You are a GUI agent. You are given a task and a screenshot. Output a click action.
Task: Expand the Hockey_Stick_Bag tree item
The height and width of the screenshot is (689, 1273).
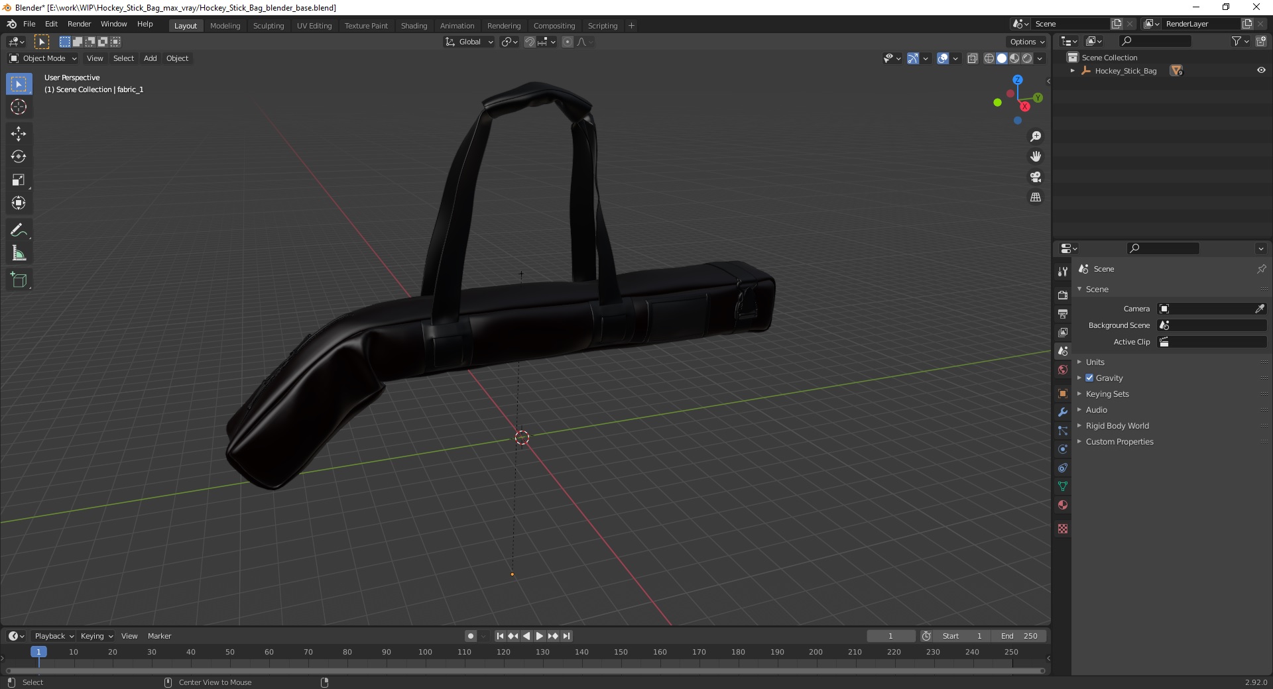(1073, 70)
